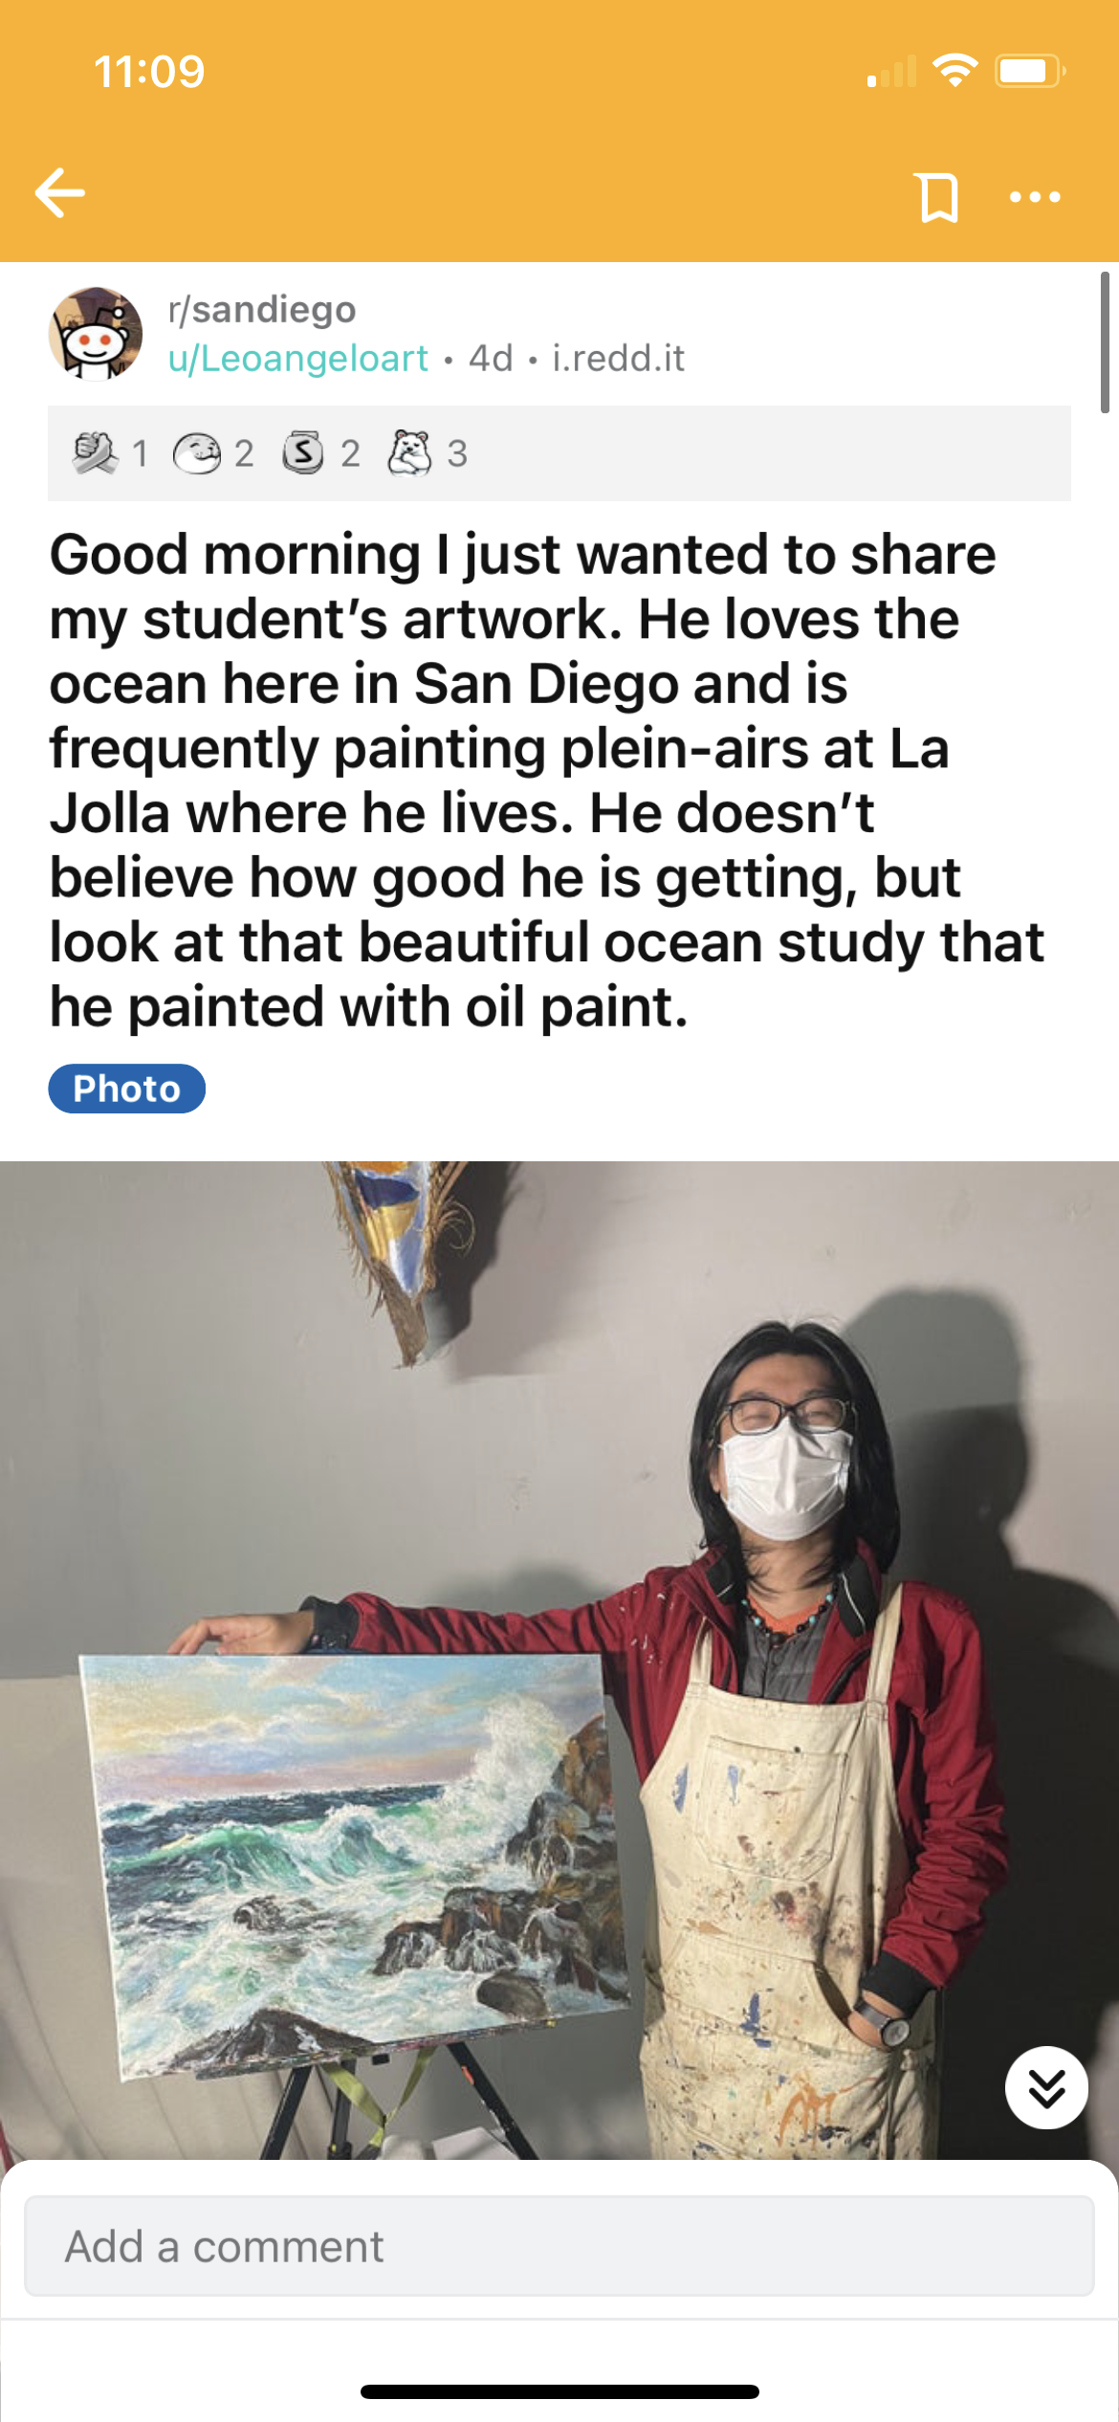The height and width of the screenshot is (2422, 1119).
Task: Tap the back arrow icon
Action: click(x=59, y=193)
